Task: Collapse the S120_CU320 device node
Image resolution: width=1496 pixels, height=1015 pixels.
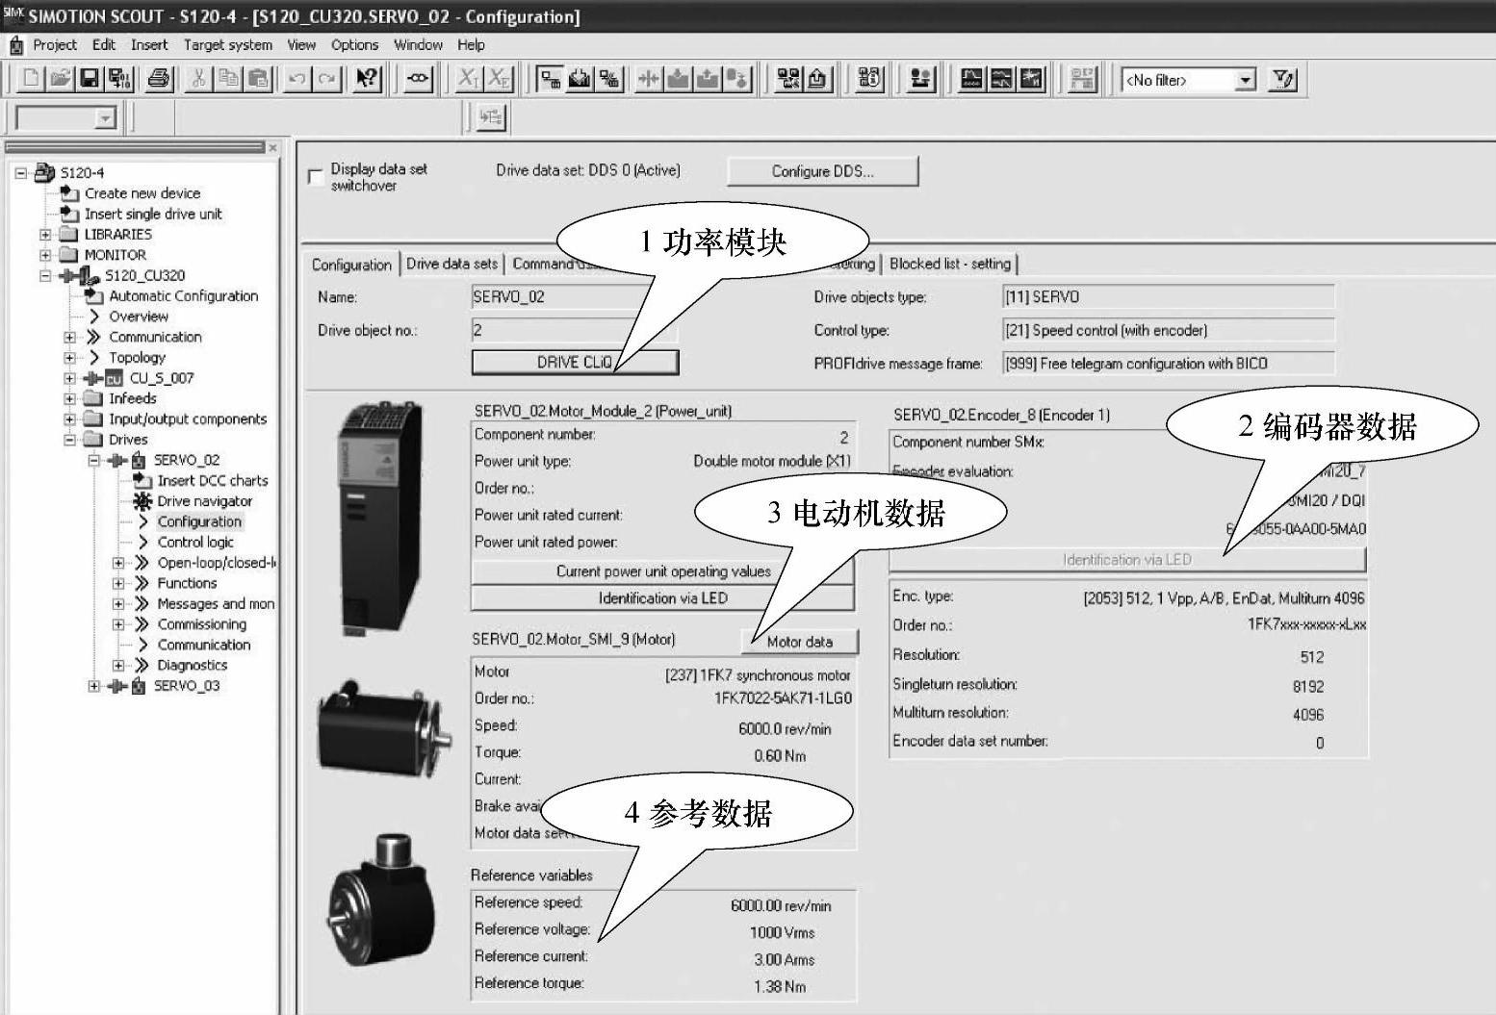Action: tap(45, 275)
